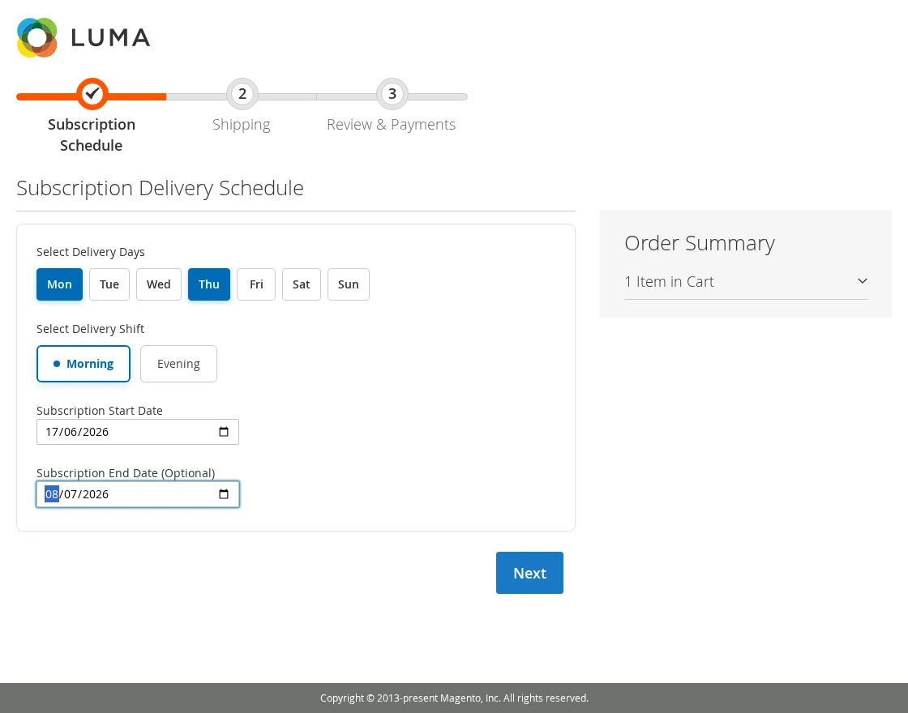Image resolution: width=908 pixels, height=713 pixels.
Task: Click the Subscription Start Date label
Action: coord(100,411)
